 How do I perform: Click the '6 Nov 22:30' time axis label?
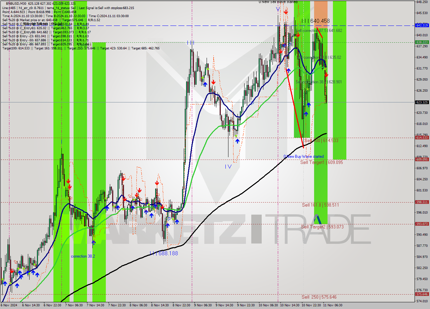pos(52,305)
